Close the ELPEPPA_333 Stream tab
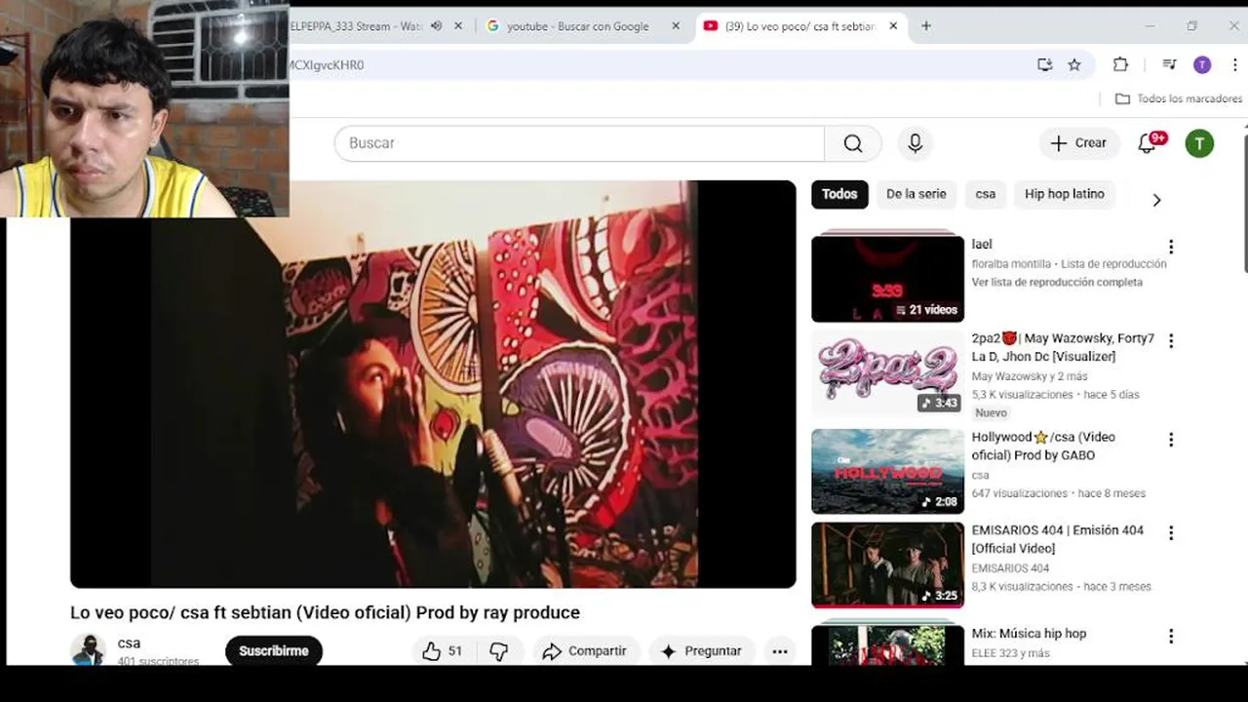The image size is (1248, 702). pos(458,26)
